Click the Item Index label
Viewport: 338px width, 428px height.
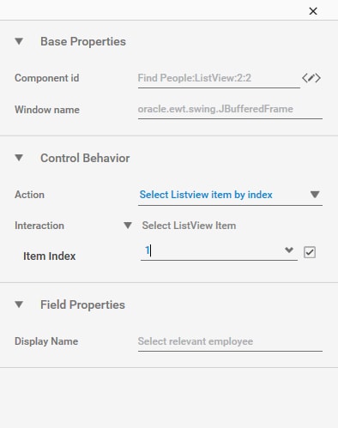50,256
